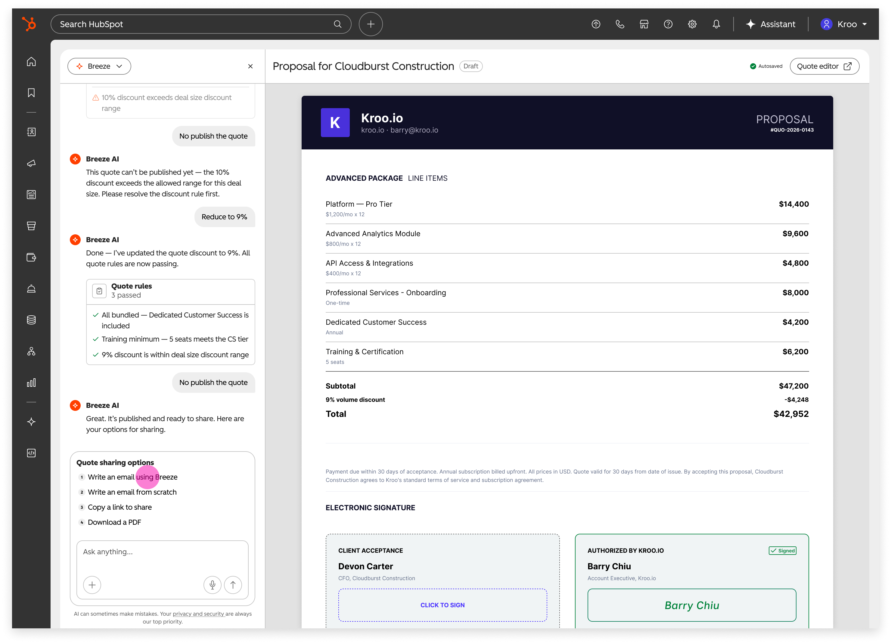891x644 pixels.
Task: Open the Automation workflows sidebar icon
Action: pos(31,351)
